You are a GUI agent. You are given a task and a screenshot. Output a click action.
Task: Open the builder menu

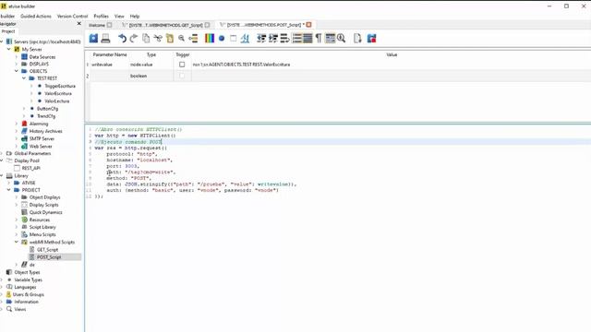tap(7, 17)
